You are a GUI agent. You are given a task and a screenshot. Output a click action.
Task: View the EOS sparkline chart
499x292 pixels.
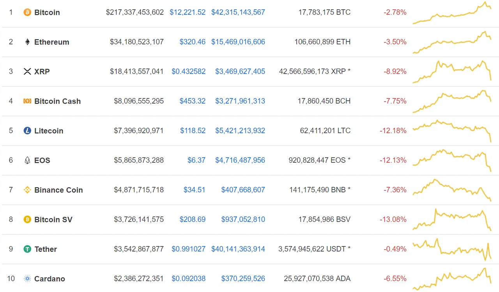click(452, 161)
